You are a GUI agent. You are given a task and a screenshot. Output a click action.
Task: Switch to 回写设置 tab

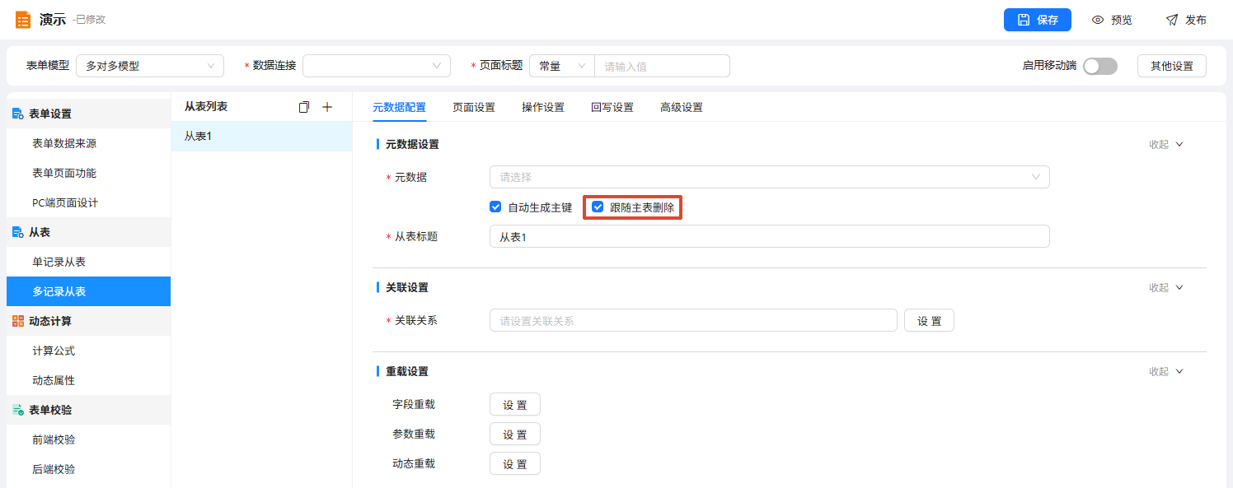tap(612, 107)
